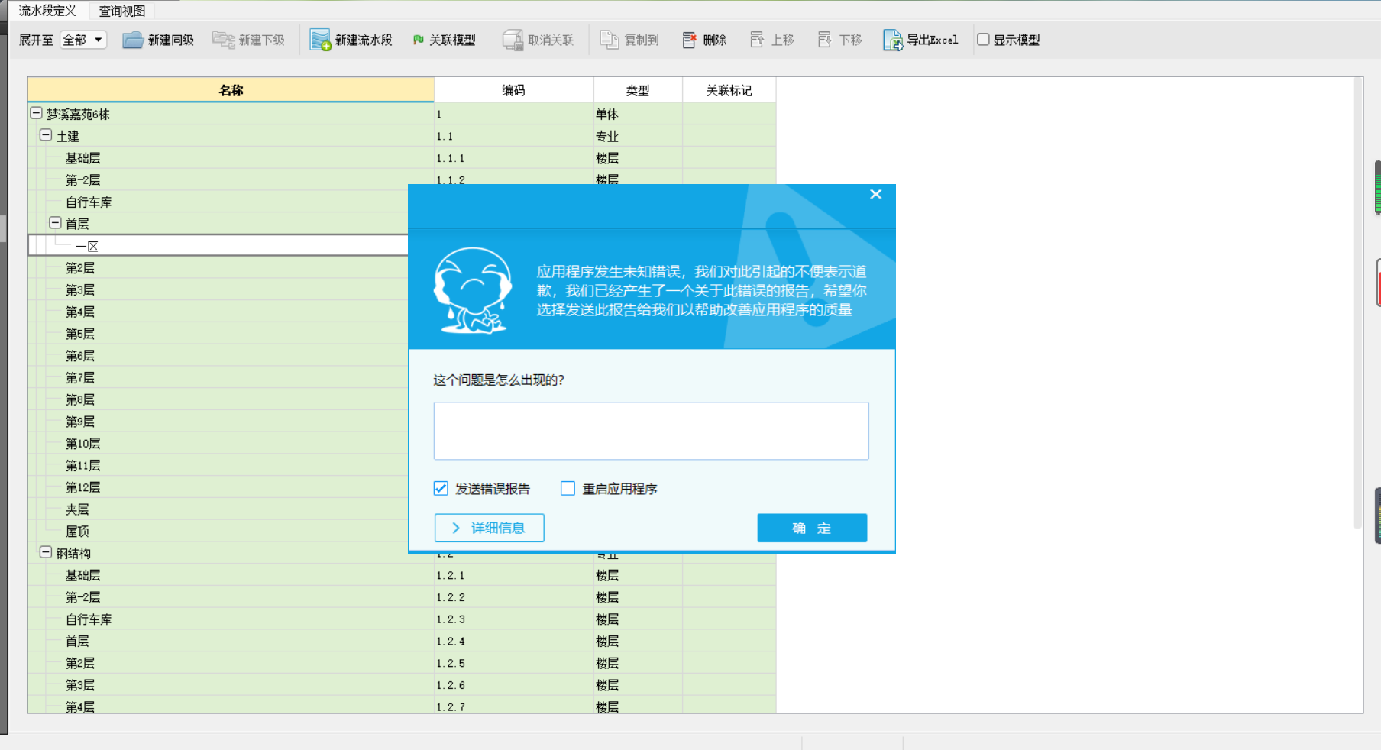Click the code cell 1.2.5
Viewport: 1381px width, 750px height.
pos(513,663)
